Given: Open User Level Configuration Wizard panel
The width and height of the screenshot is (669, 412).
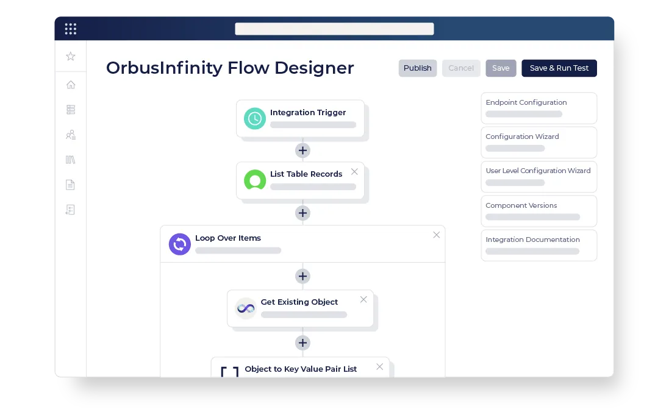Looking at the screenshot, I should [x=539, y=177].
